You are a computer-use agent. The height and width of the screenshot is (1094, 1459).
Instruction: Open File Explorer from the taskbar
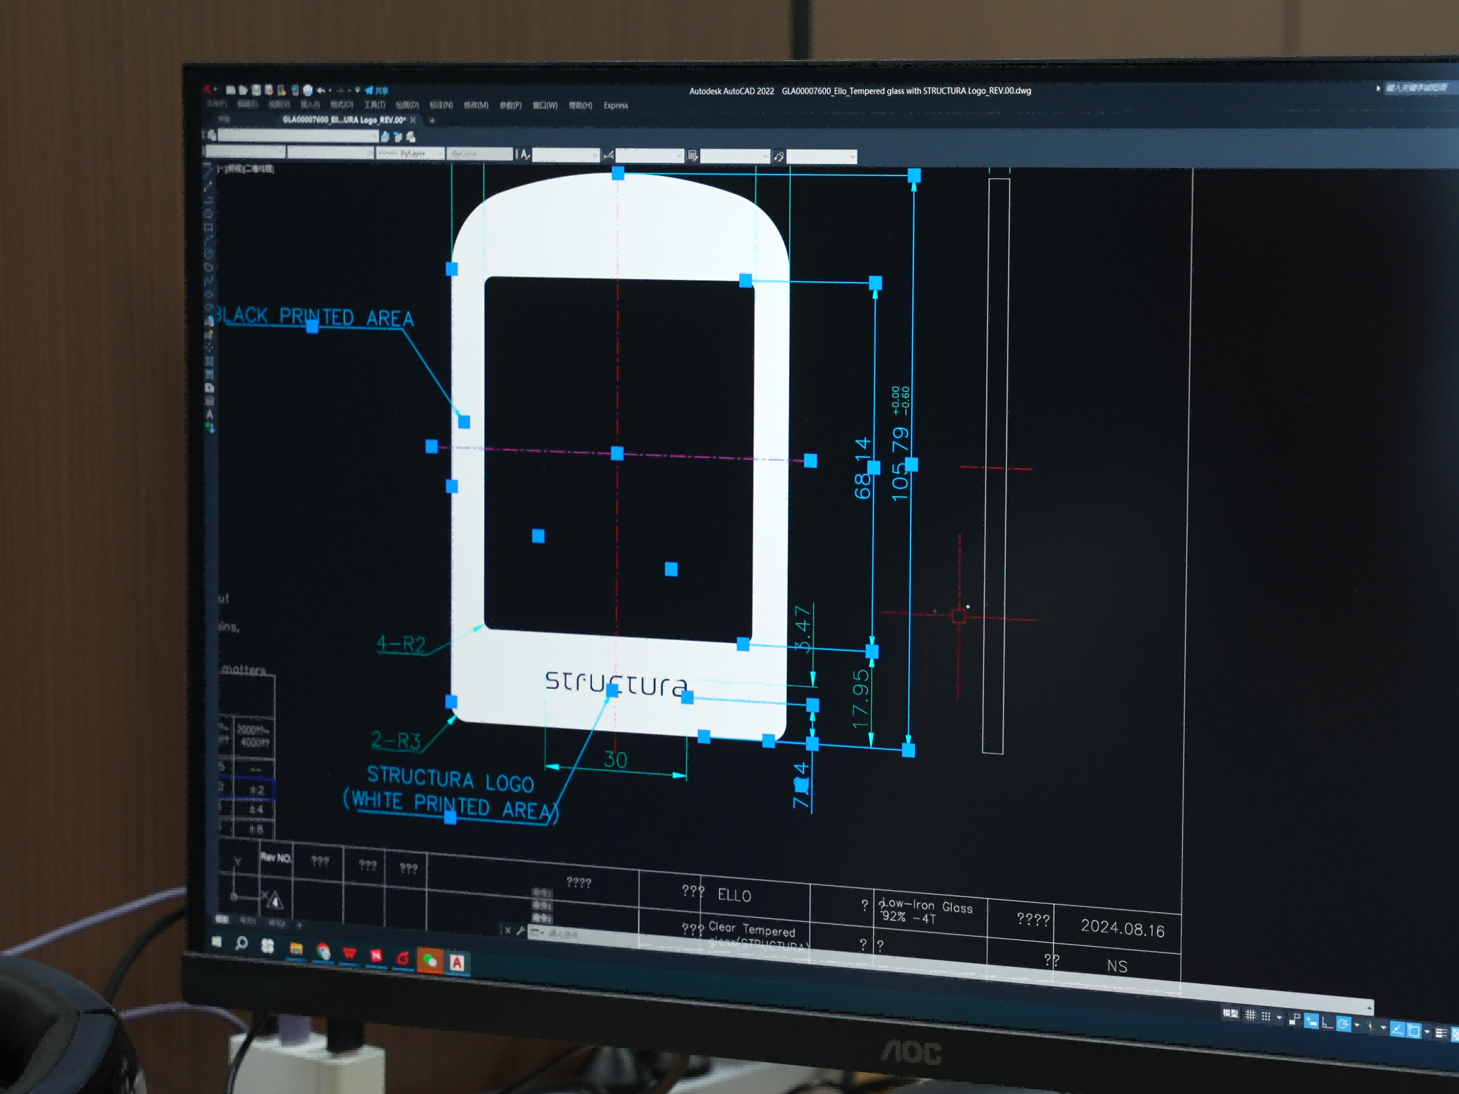tap(296, 949)
